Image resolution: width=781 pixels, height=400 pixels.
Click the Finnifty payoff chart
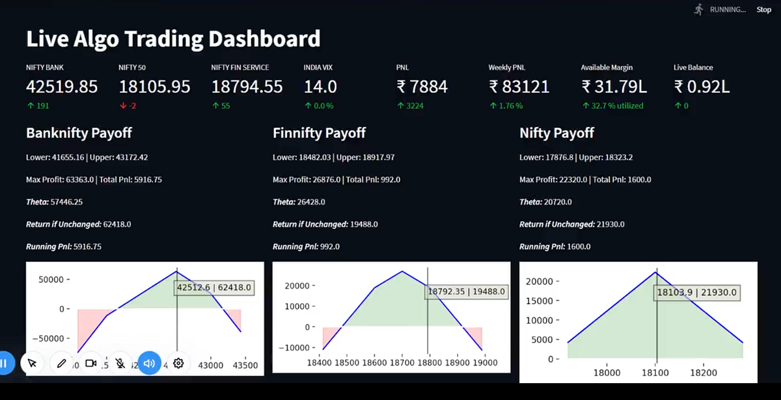[x=390, y=319]
